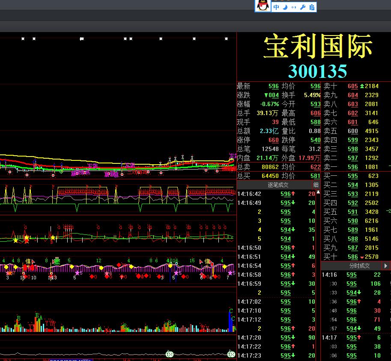
Task: Click the 总笔 value 12548
Action: [x=270, y=149]
